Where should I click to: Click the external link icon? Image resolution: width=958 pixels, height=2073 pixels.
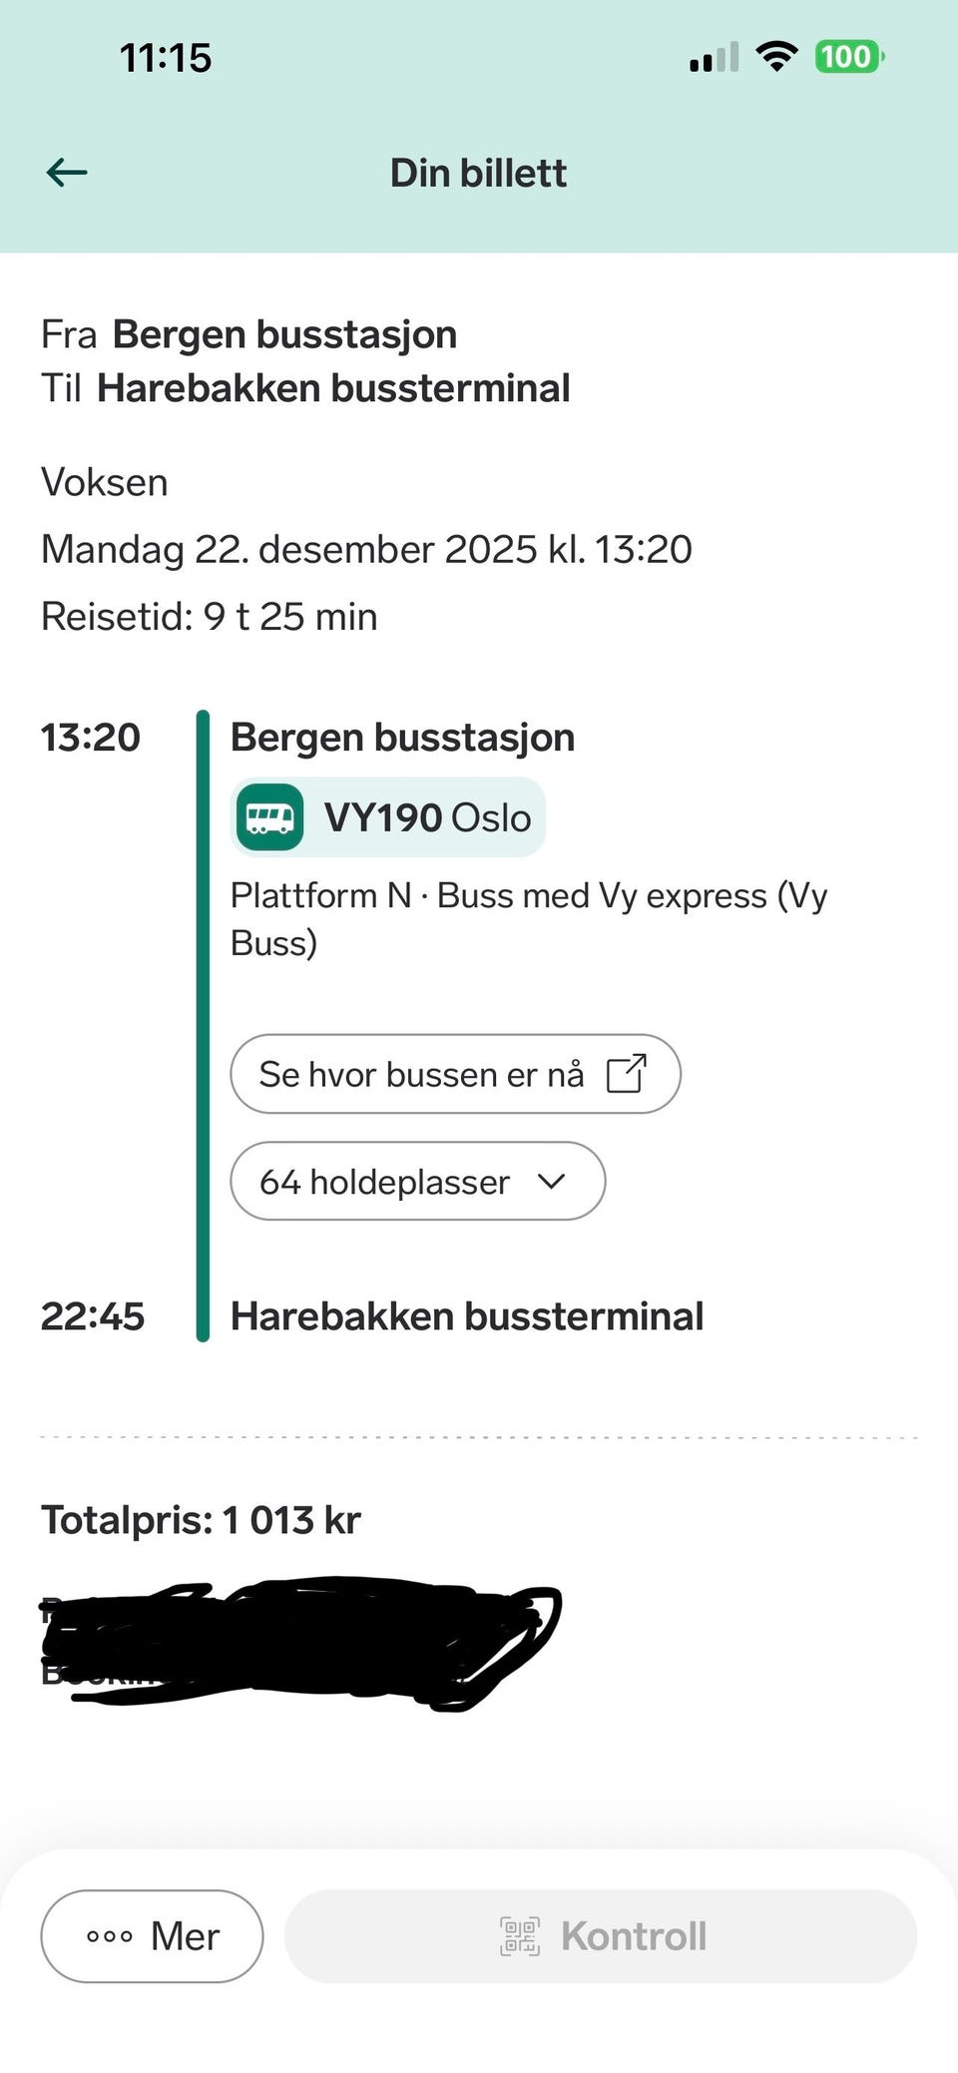pos(627,1074)
